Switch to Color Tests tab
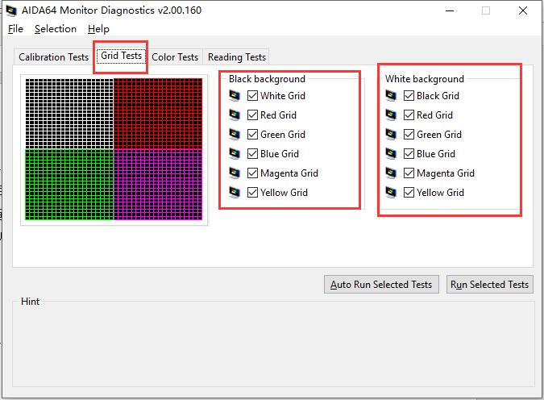The image size is (544, 400). (175, 57)
